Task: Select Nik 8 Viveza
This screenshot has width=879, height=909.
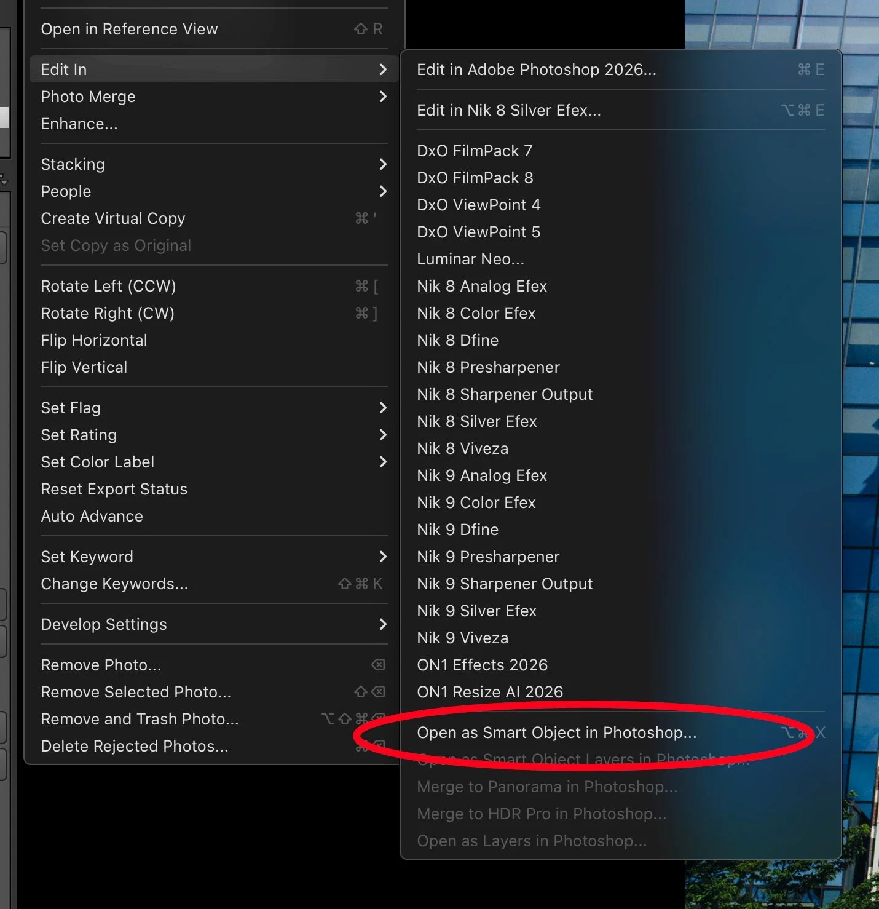Action: (x=621, y=448)
